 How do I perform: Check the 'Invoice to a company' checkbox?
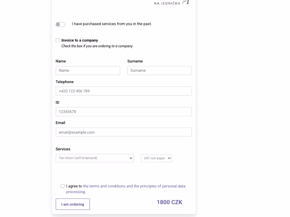pyautogui.click(x=58, y=40)
